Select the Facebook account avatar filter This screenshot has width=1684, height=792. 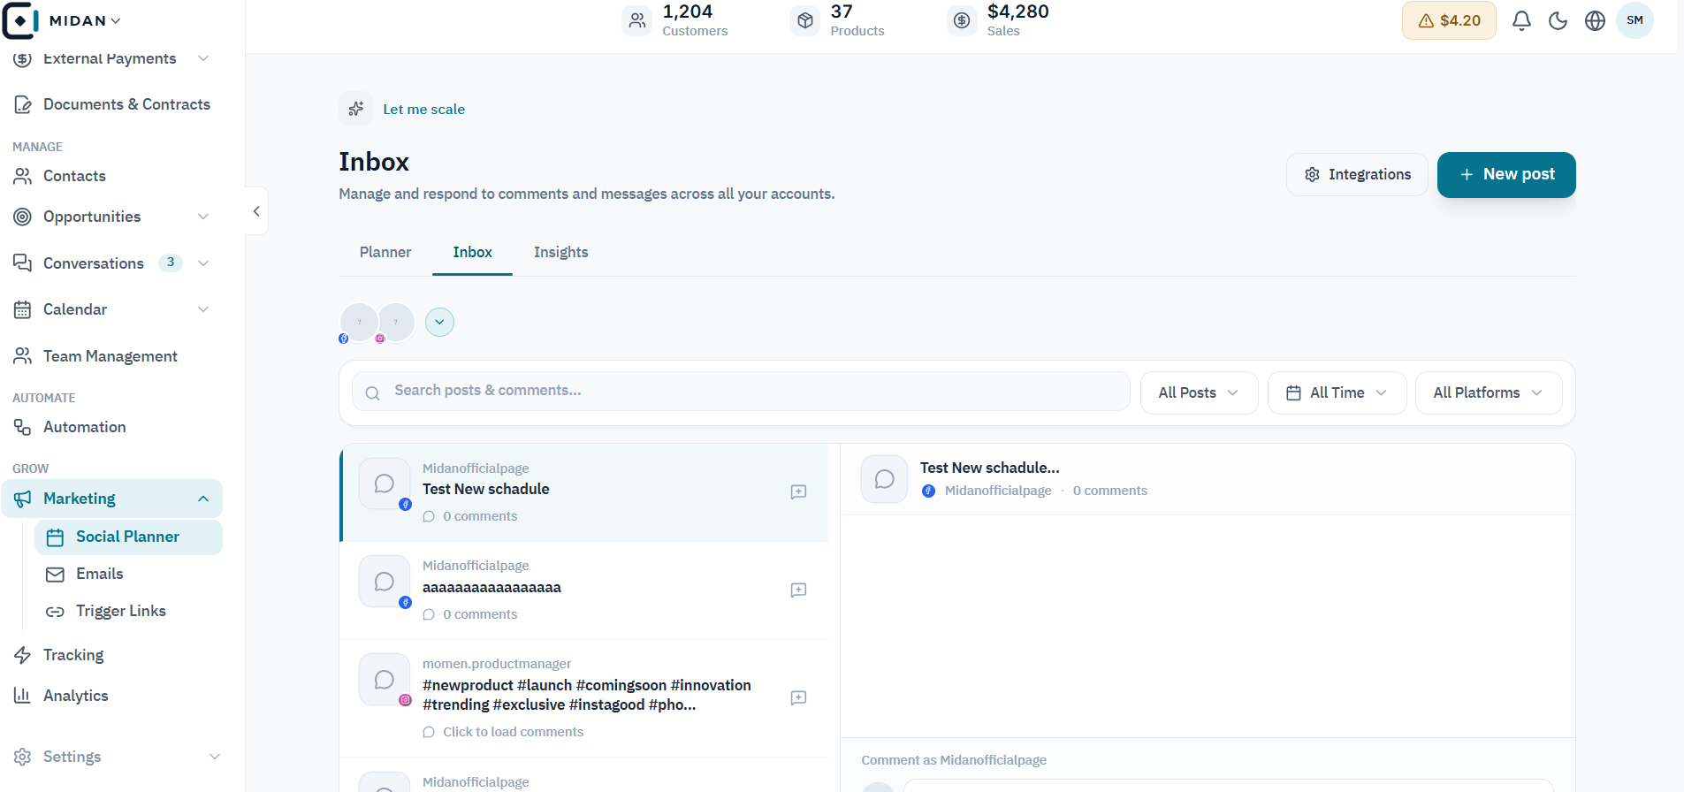point(358,323)
